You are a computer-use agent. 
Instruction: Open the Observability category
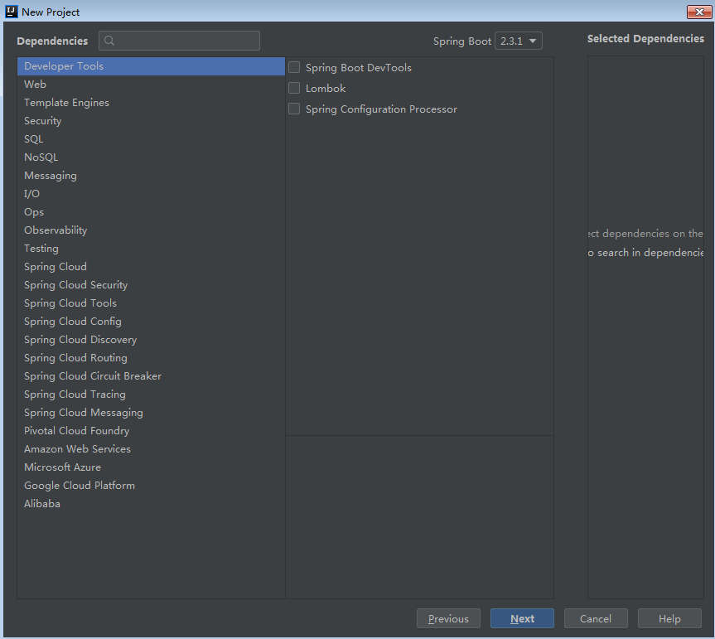151,230
